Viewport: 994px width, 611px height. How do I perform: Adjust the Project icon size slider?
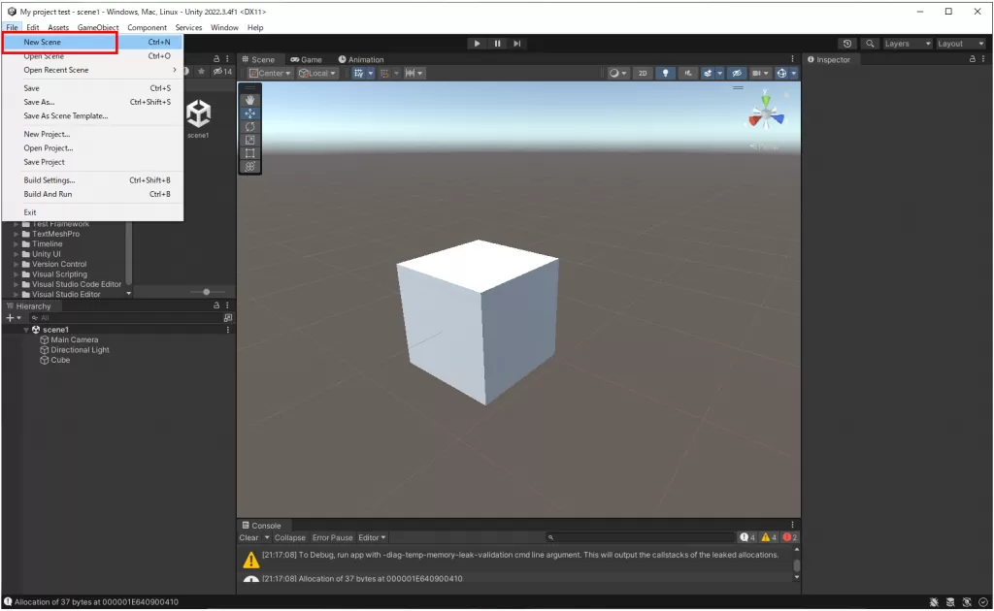click(x=206, y=292)
